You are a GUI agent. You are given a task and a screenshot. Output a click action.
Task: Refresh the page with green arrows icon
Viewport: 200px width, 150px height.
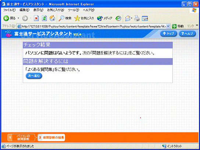44,18
